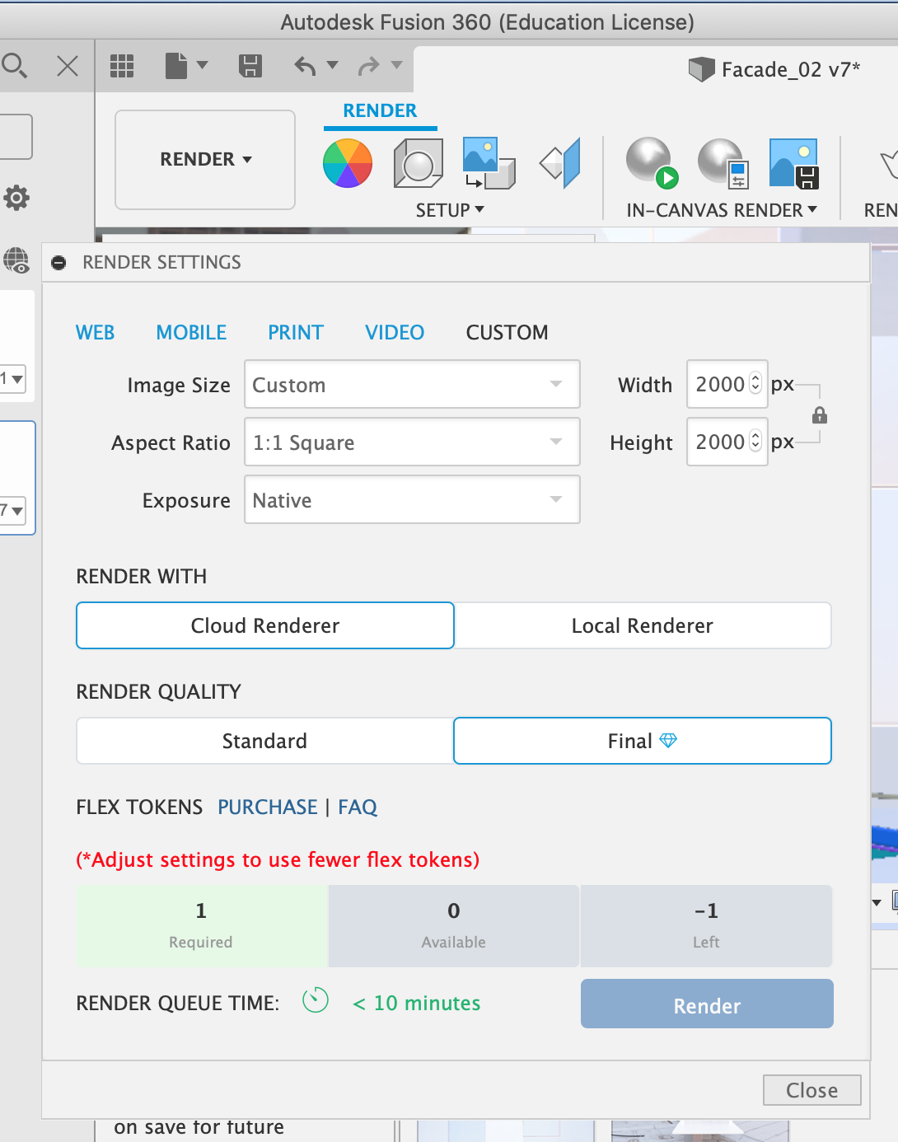The image size is (898, 1142).
Task: Open the Decal tool in Setup
Action: click(x=489, y=163)
